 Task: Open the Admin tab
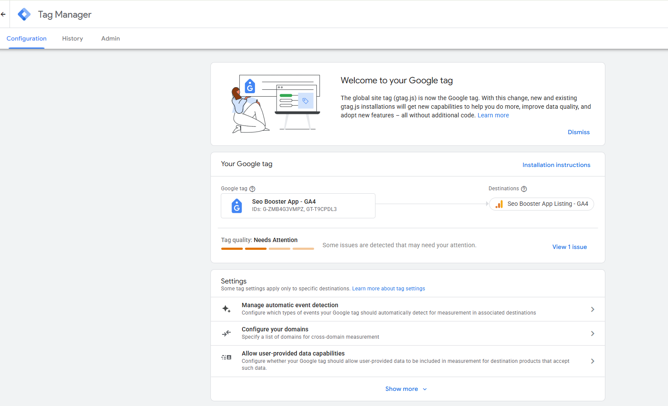[111, 38]
